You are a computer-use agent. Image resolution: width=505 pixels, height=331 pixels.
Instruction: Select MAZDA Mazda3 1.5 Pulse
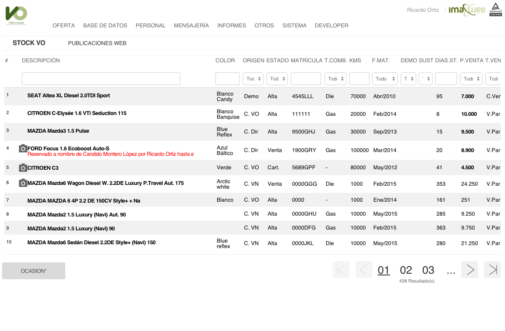point(58,131)
